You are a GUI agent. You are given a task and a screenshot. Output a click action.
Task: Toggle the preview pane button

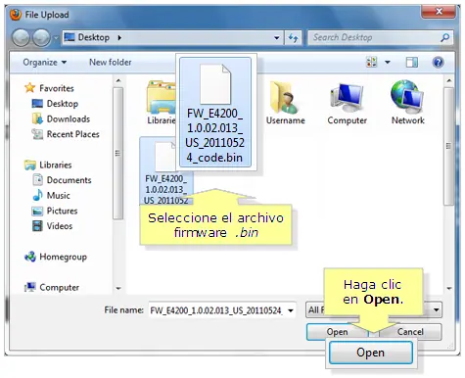click(412, 62)
